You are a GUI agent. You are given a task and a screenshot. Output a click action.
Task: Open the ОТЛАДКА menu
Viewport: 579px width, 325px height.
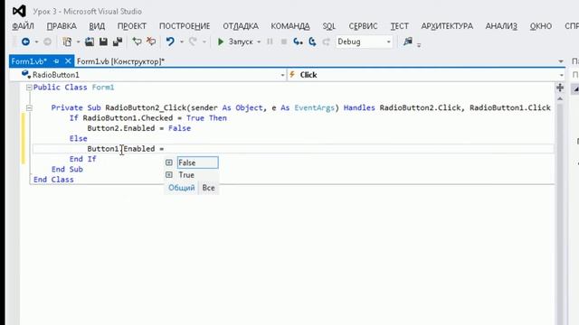(241, 26)
